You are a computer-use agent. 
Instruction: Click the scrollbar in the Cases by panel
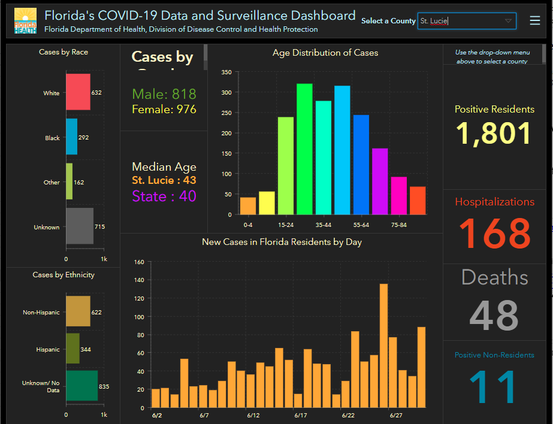tap(206, 57)
